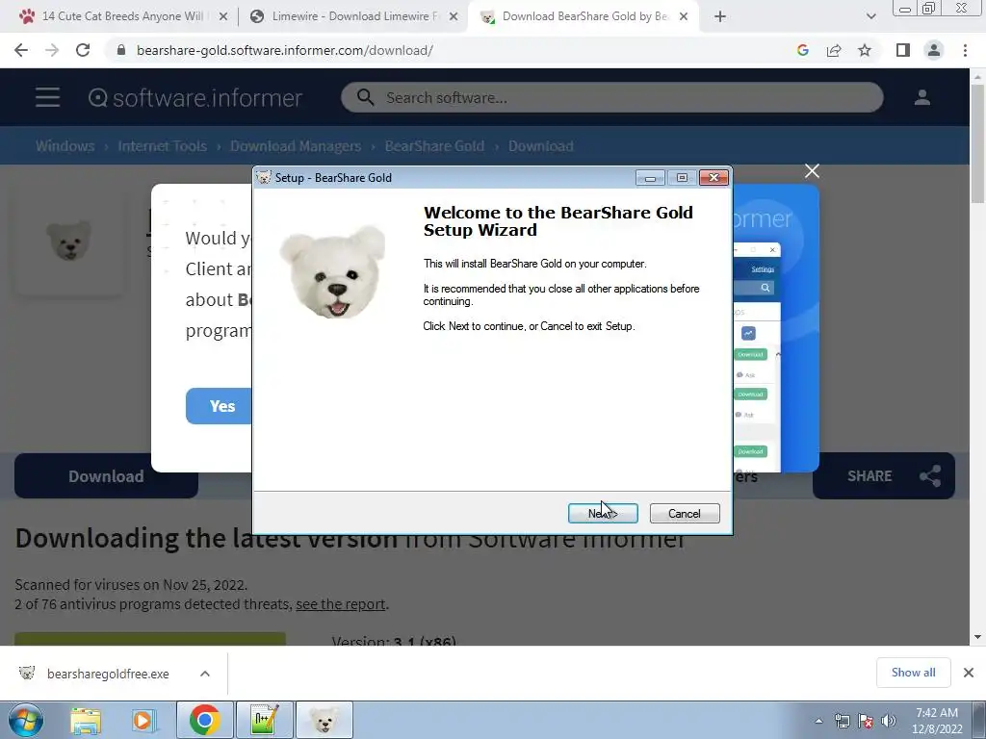The width and height of the screenshot is (986, 739).
Task: Open the tab search dropdown chevron
Action: click(870, 16)
